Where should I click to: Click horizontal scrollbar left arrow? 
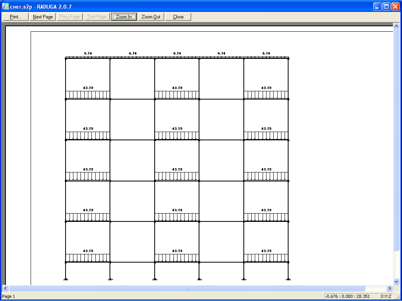[x=5, y=288]
